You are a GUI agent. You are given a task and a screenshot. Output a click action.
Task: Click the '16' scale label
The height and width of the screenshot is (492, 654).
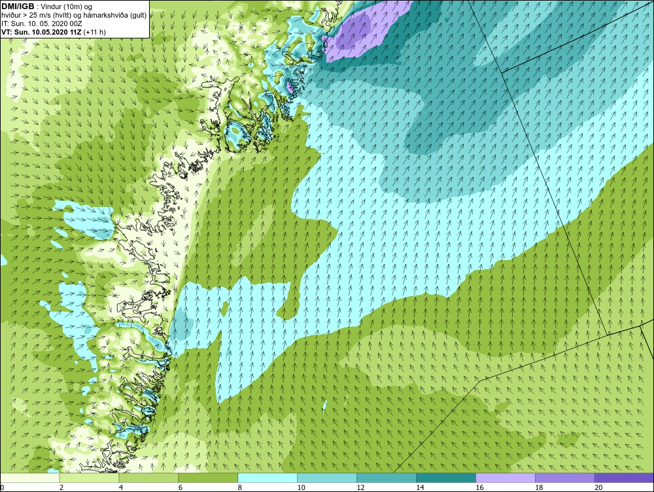pos(479,487)
